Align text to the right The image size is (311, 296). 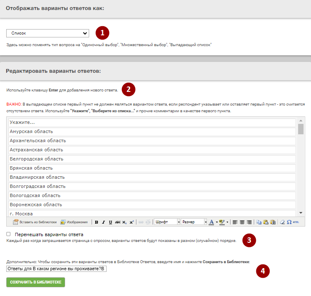(249, 222)
